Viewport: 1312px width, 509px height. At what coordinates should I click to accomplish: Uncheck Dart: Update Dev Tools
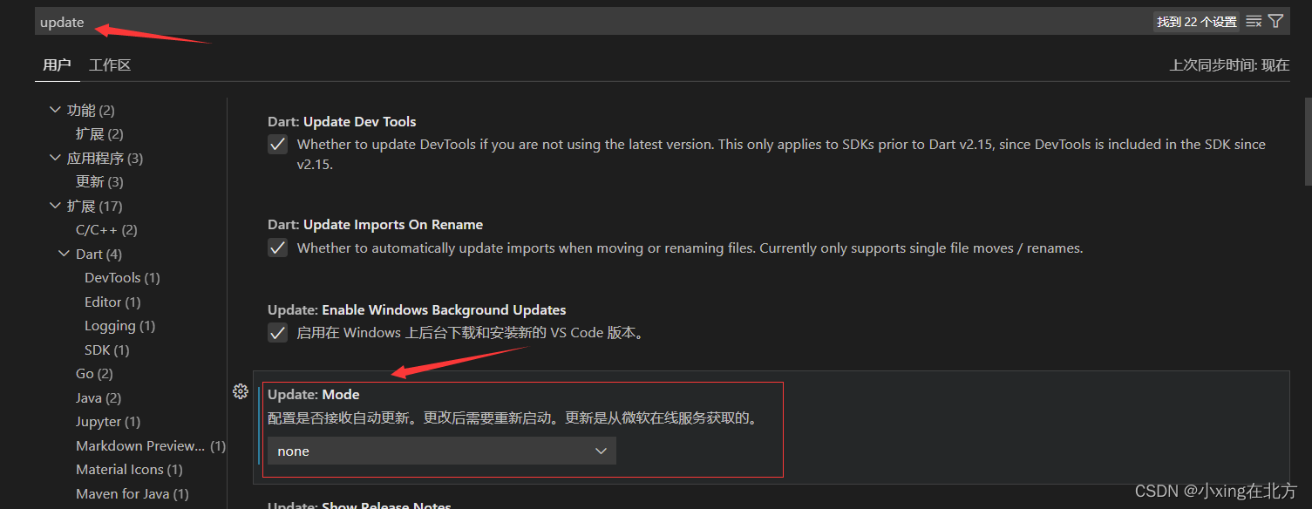click(x=277, y=144)
